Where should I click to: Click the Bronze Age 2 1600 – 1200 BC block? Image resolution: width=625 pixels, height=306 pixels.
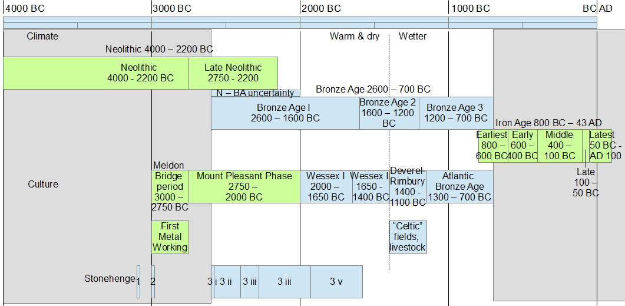(x=389, y=113)
